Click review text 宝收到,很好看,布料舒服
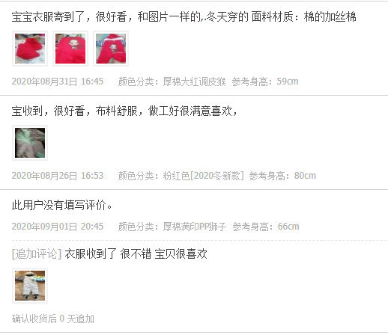The height and width of the screenshot is (335, 388). [124, 111]
